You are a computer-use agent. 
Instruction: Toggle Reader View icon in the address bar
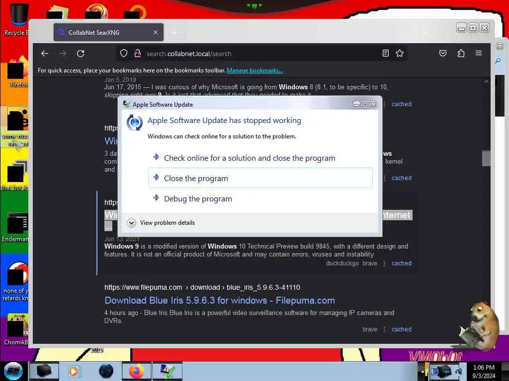(385, 54)
